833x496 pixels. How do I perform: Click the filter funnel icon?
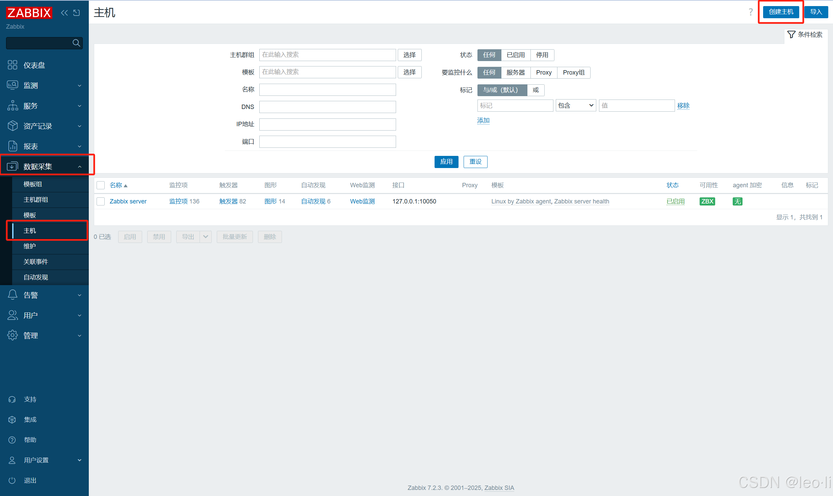point(791,34)
